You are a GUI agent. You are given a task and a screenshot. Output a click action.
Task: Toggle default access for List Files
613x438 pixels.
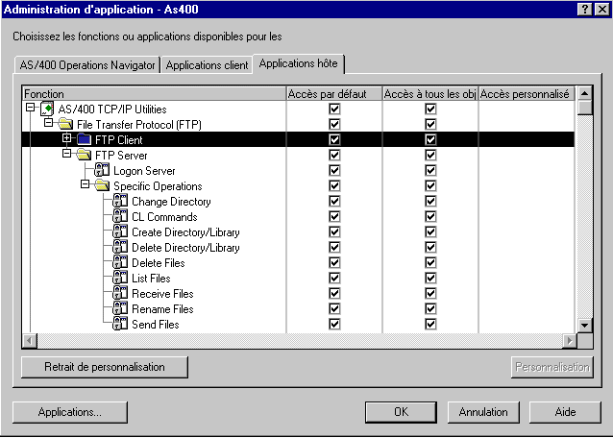pos(334,278)
